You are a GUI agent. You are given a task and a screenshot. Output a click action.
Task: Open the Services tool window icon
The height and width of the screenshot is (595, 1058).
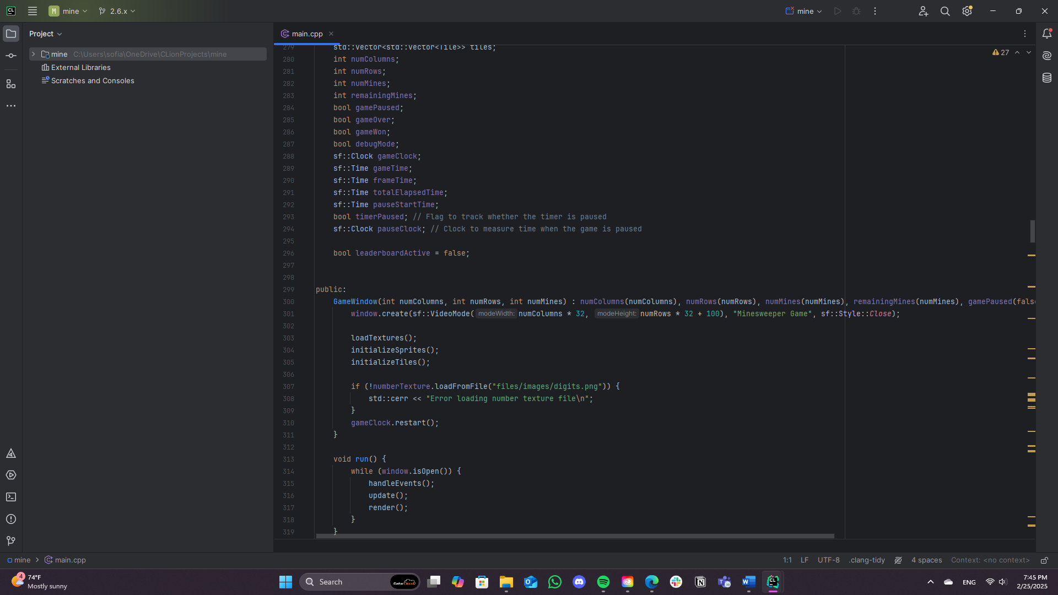click(x=11, y=475)
